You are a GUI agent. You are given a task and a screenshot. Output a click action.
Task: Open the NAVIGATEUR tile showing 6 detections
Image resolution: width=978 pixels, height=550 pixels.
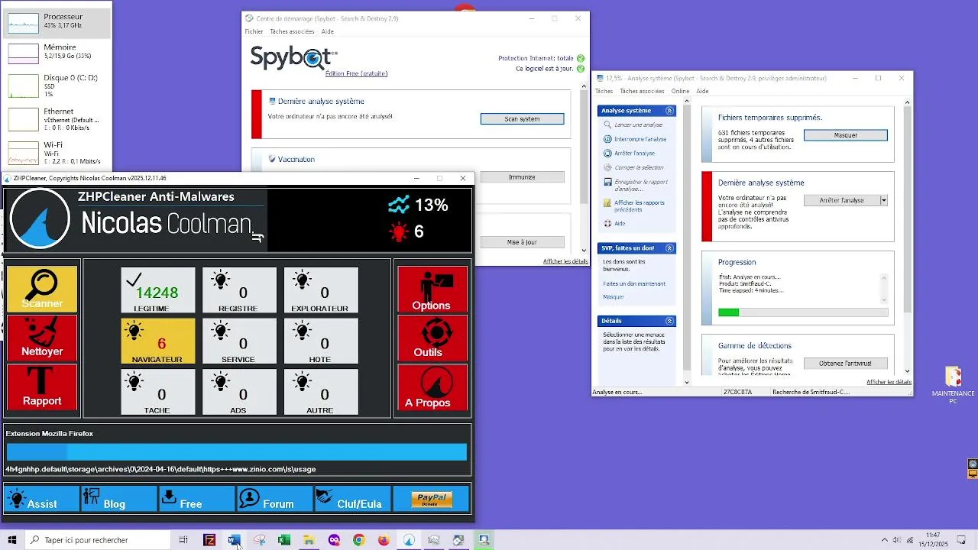(x=158, y=341)
